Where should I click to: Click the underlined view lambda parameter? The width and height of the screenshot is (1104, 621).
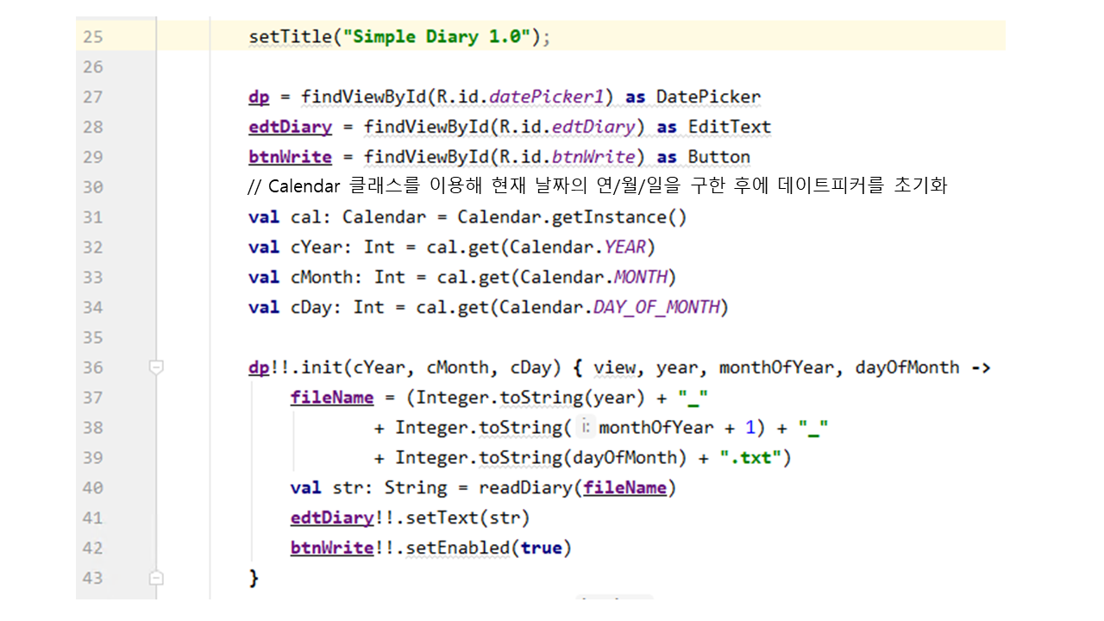(614, 368)
